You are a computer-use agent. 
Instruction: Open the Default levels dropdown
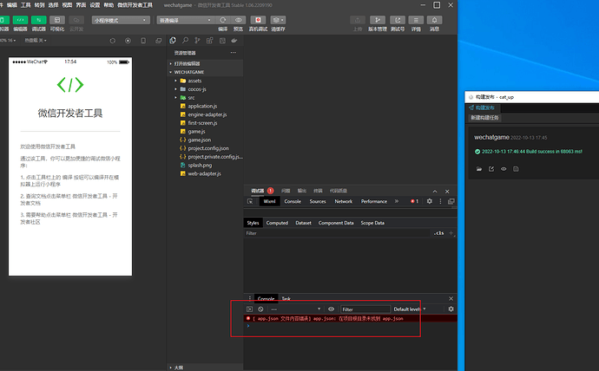tap(410, 309)
